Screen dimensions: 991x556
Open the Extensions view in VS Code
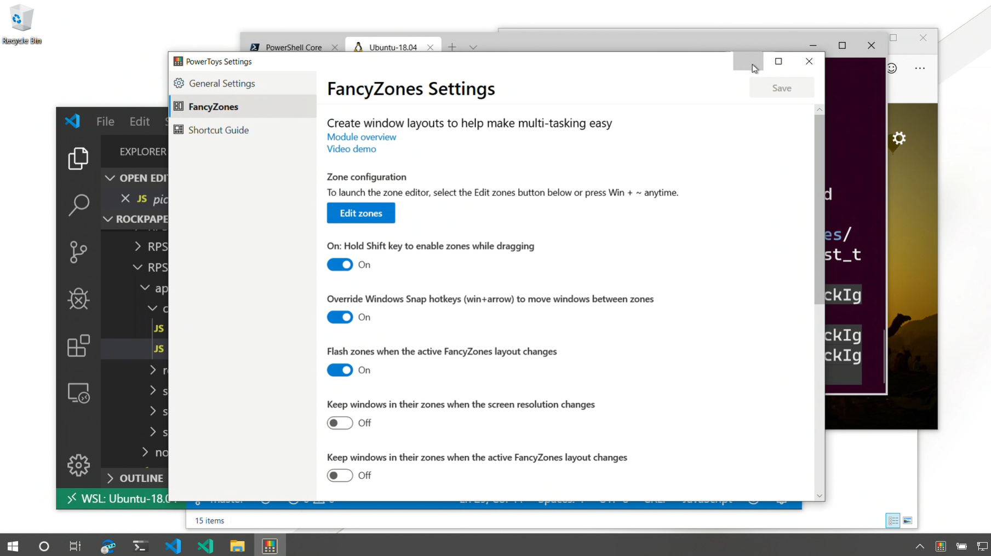pos(78,346)
